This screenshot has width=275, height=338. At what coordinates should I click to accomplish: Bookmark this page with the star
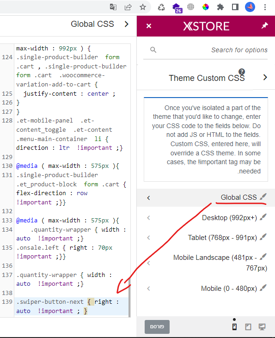143,7
